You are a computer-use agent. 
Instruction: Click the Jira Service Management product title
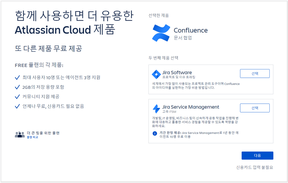190,107
